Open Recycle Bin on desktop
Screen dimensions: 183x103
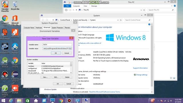click(x=15, y=5)
